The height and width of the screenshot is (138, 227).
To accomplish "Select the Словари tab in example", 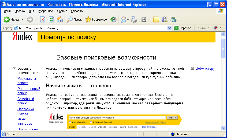I will [x=113, y=127].
